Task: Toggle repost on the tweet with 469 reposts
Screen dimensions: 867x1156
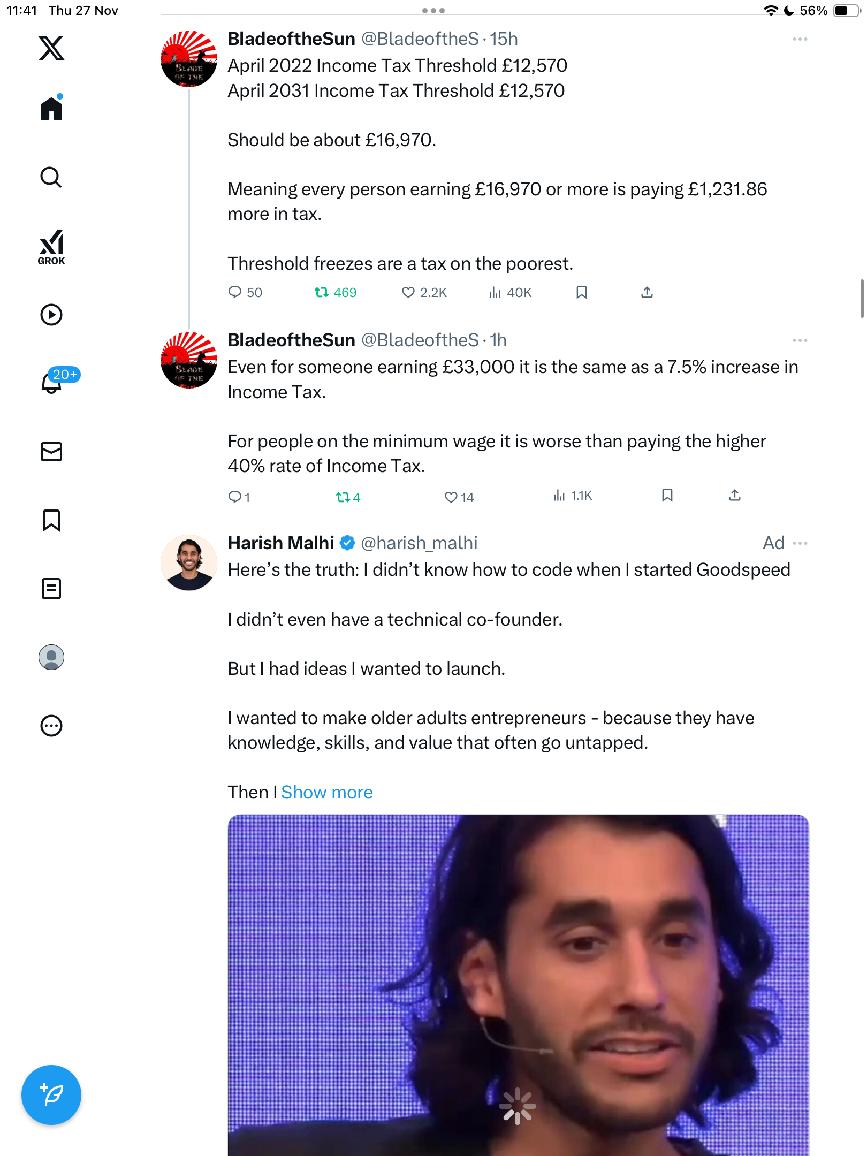Action: (322, 292)
